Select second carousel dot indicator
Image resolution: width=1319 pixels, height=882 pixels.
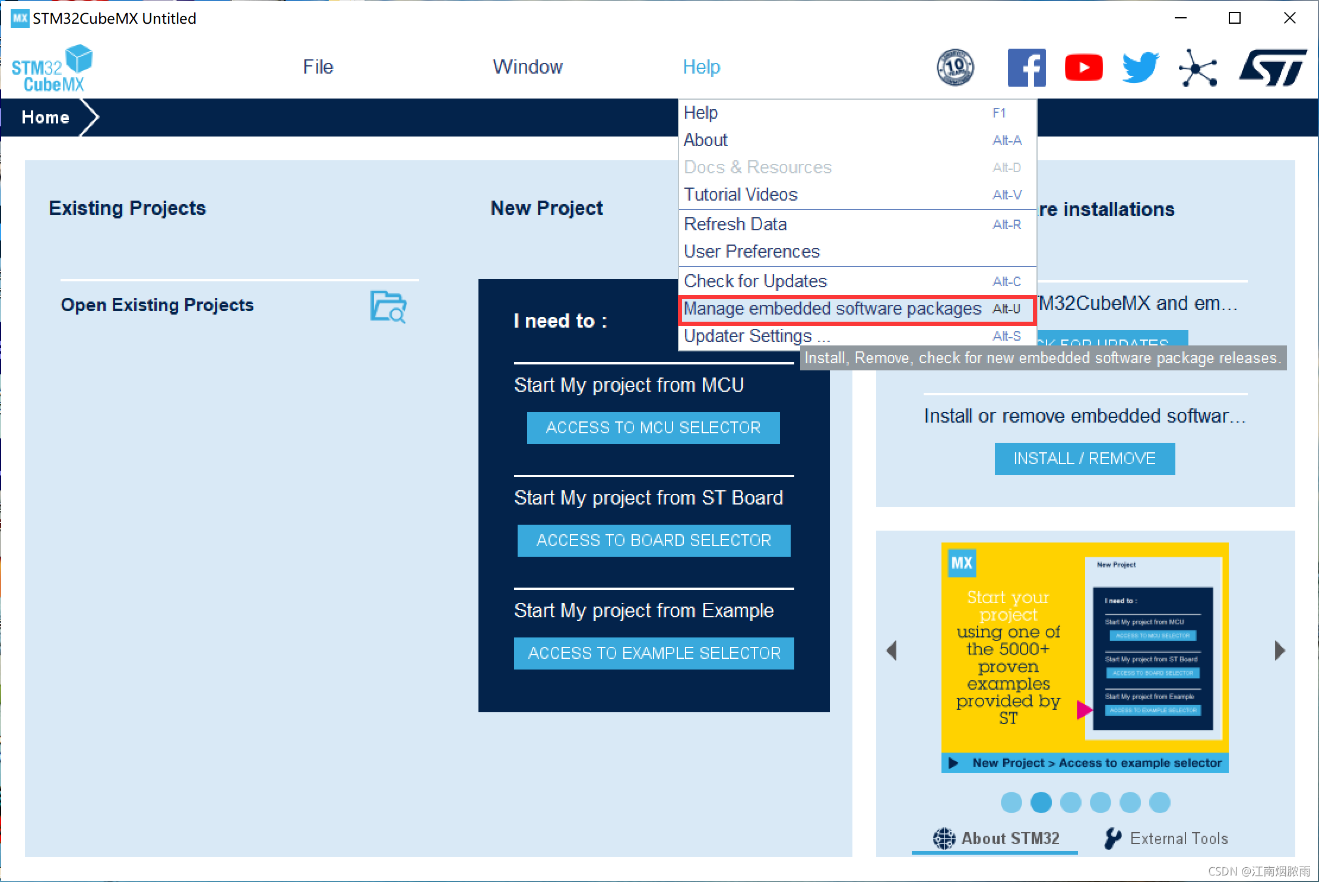pyautogui.click(x=1041, y=802)
